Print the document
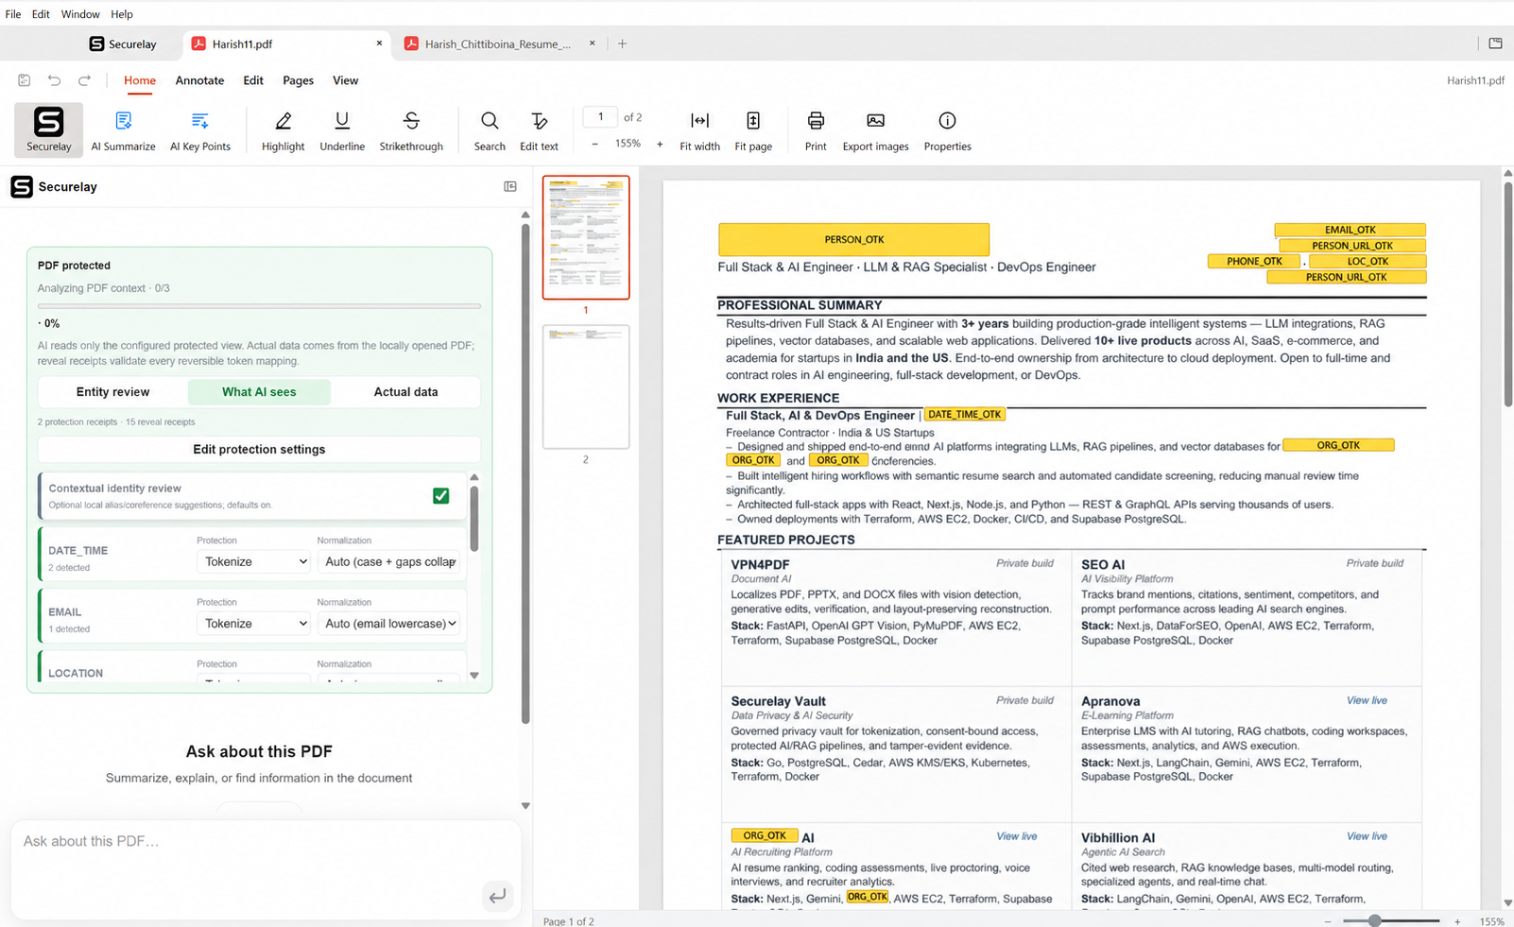Viewport: 1514px width, 927px height. pos(816,129)
